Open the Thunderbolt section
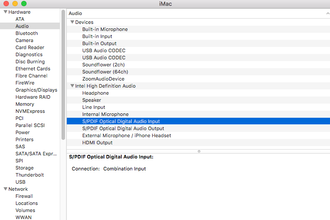The image size is (330, 220). click(x=30, y=175)
